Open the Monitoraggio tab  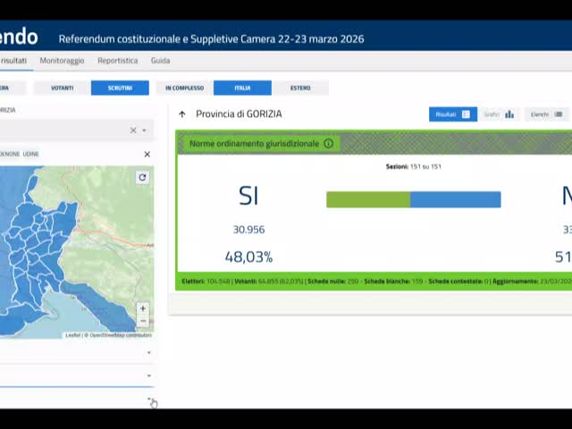click(62, 61)
